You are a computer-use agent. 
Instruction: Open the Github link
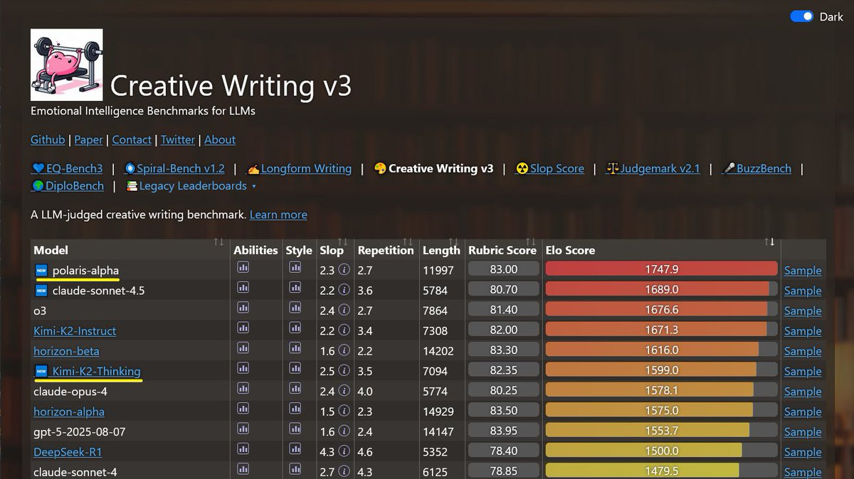tap(48, 140)
